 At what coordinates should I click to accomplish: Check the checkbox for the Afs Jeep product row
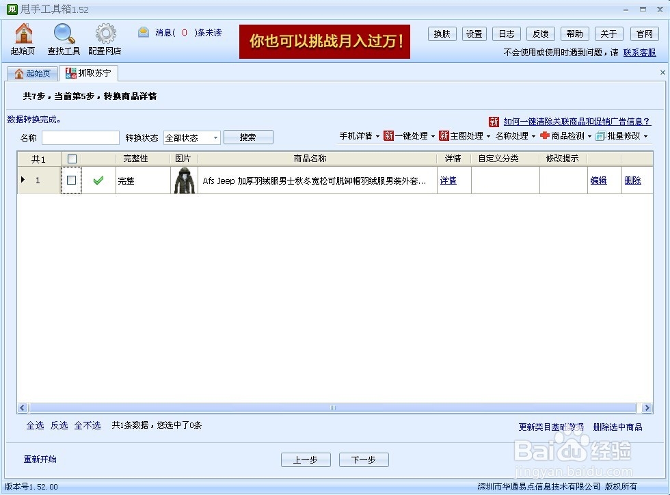[72, 180]
